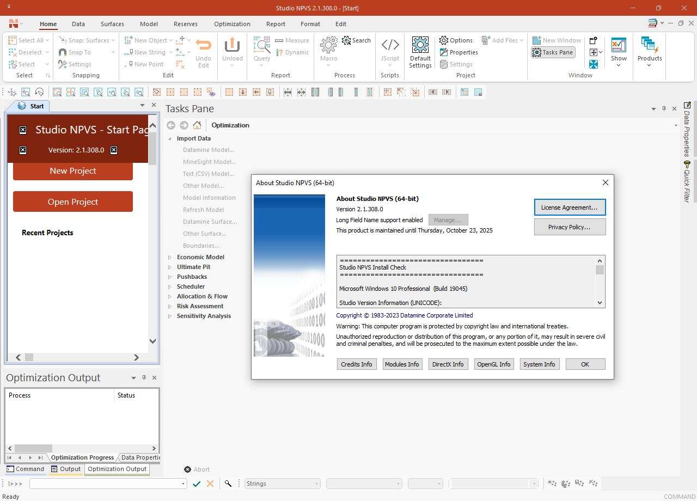Pin the Optimization Output panel
The image size is (697, 501).
[x=144, y=377]
